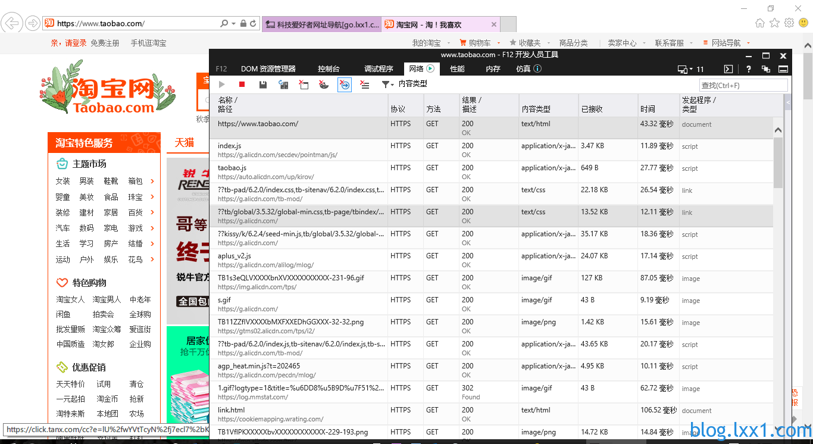Open address bar search dropdown arrow
Image resolution: width=813 pixels, height=444 pixels.
(x=234, y=24)
